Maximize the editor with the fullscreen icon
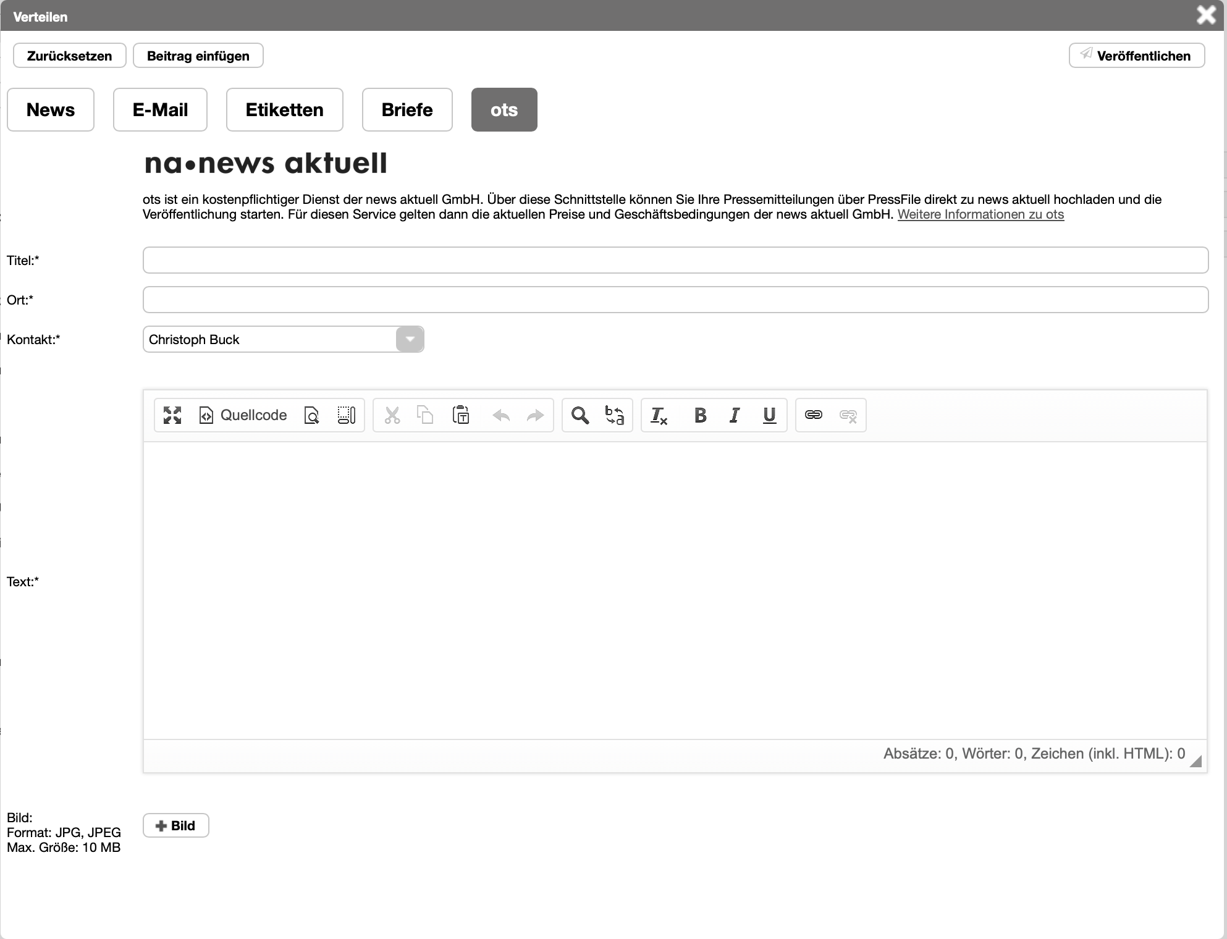Viewport: 1227px width, 939px height. [172, 415]
